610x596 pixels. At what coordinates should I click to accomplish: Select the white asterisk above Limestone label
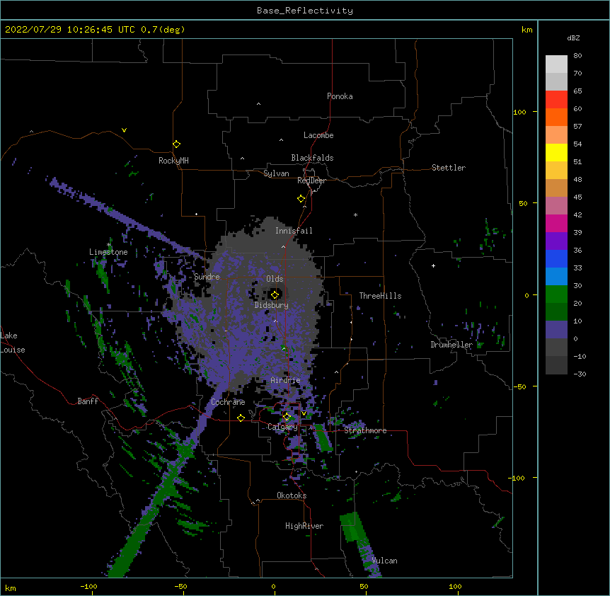click(x=109, y=245)
